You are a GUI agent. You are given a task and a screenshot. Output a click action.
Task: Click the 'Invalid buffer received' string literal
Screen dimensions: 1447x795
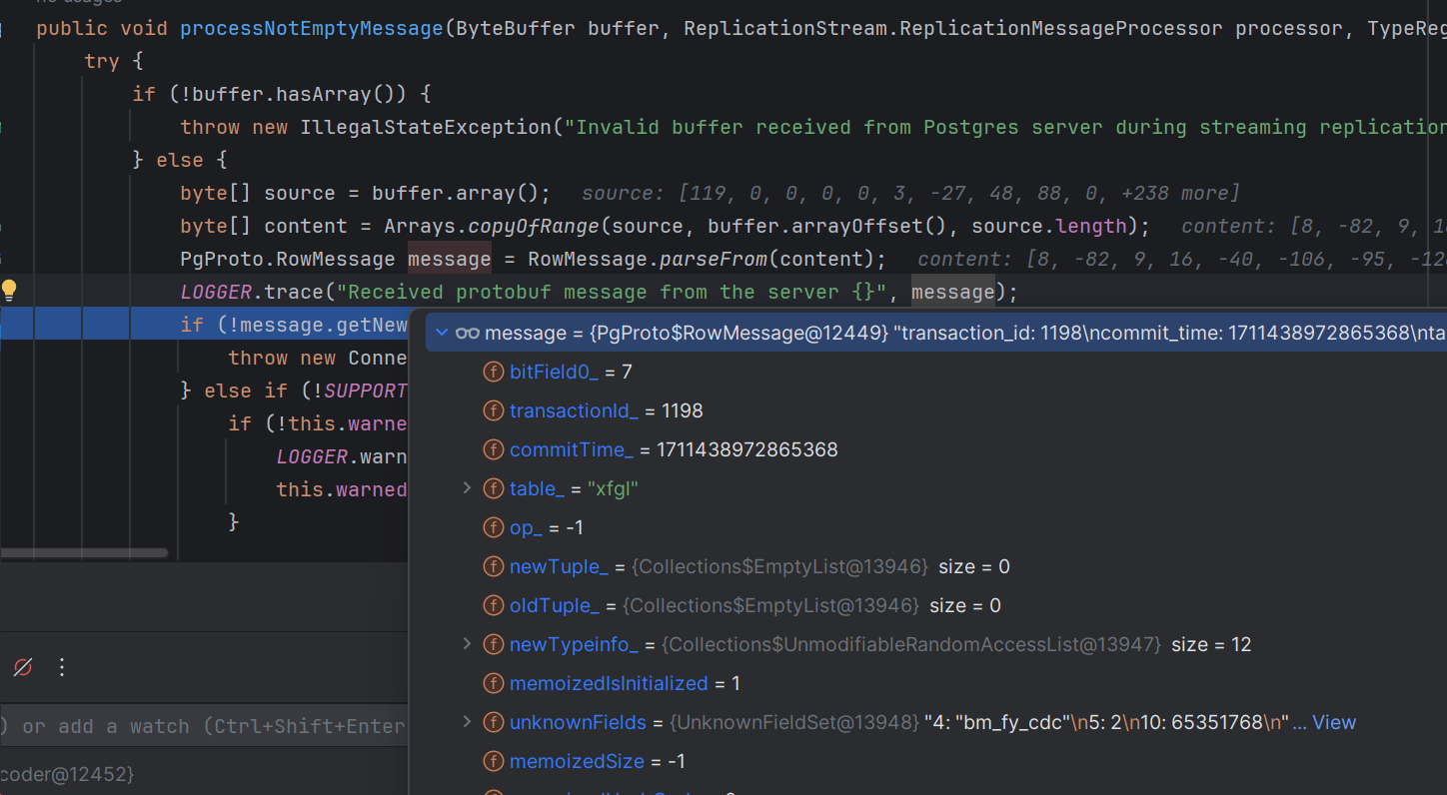pos(1005,127)
